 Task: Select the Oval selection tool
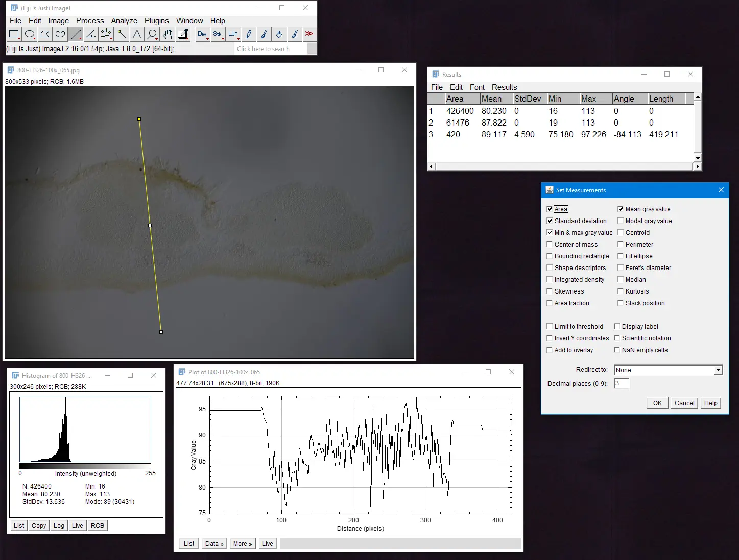coord(30,34)
